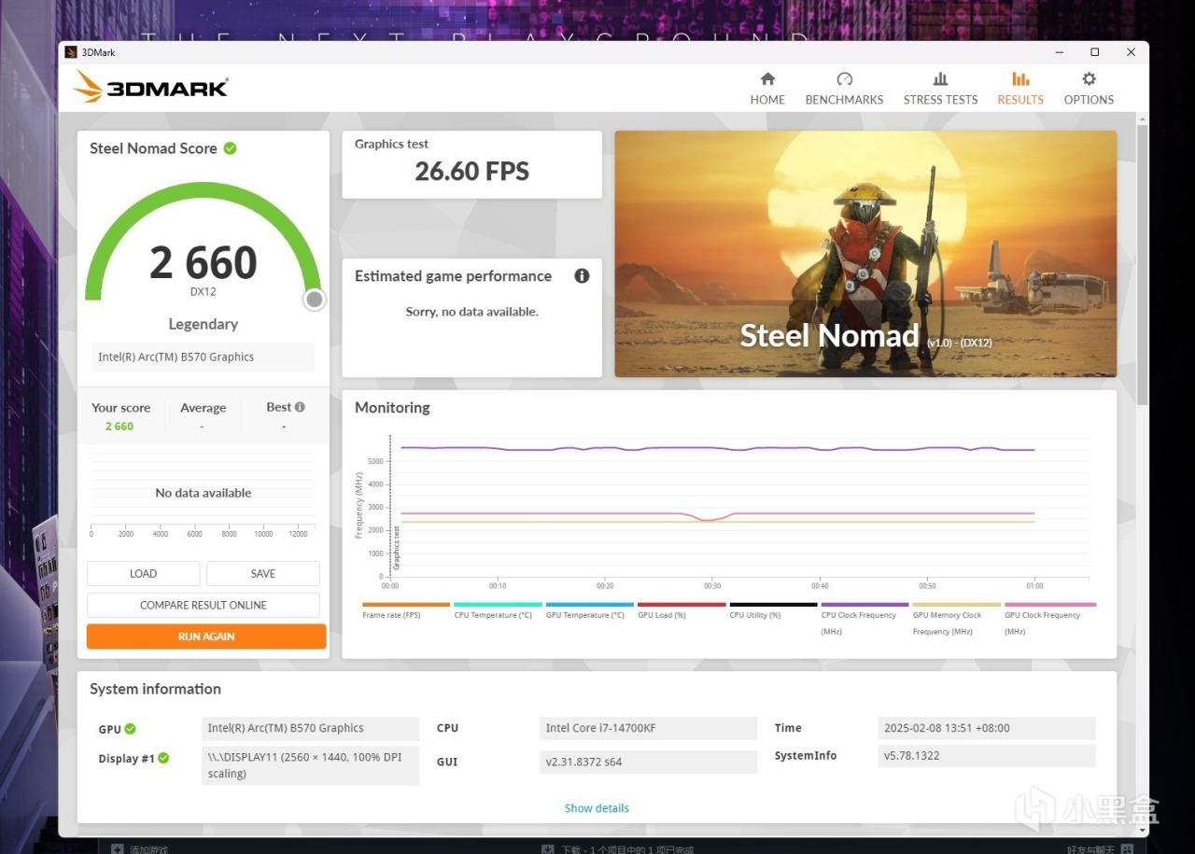
Task: Click the small 3DMark title bar icon
Action: click(x=71, y=52)
